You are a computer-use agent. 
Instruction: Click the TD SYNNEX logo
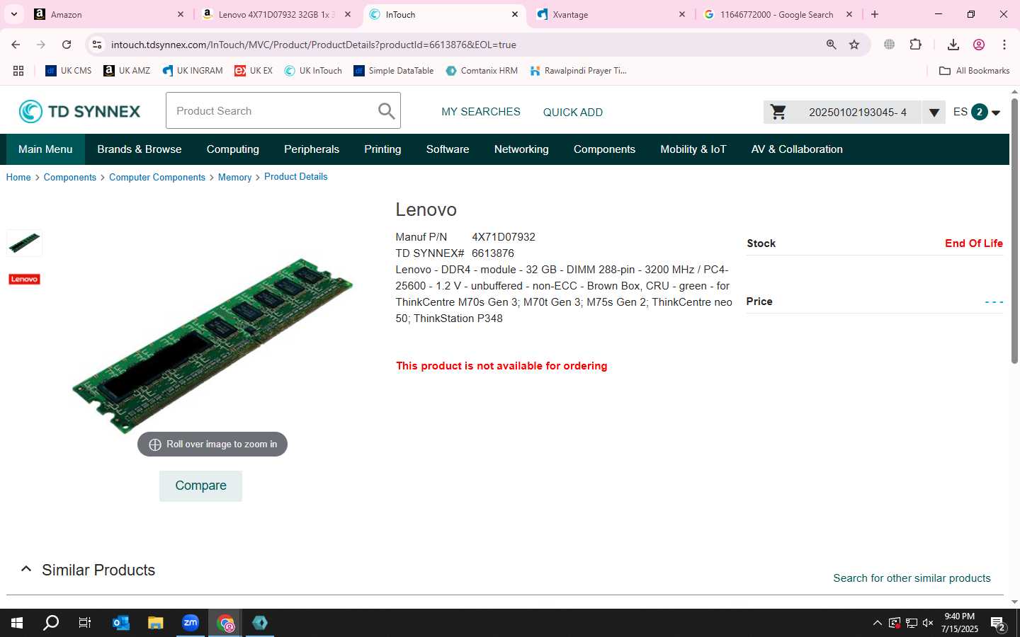pos(79,111)
